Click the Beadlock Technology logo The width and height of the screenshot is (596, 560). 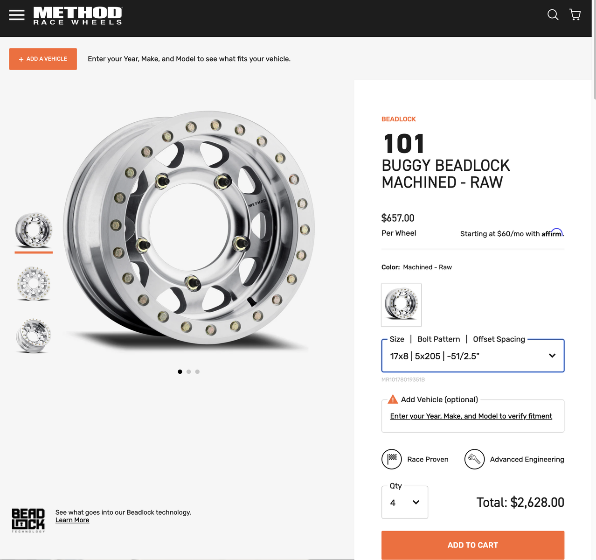coord(28,520)
